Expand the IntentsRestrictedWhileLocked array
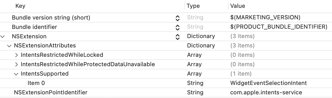The width and height of the screenshot is (332, 98). pyautogui.click(x=17, y=55)
